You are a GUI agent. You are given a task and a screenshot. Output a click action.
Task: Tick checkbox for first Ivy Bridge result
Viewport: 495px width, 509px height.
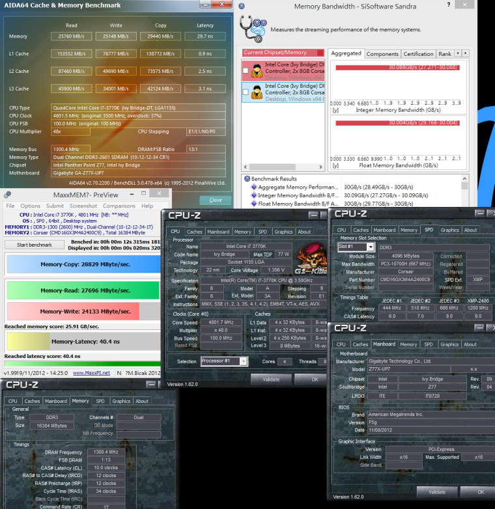tap(246, 70)
